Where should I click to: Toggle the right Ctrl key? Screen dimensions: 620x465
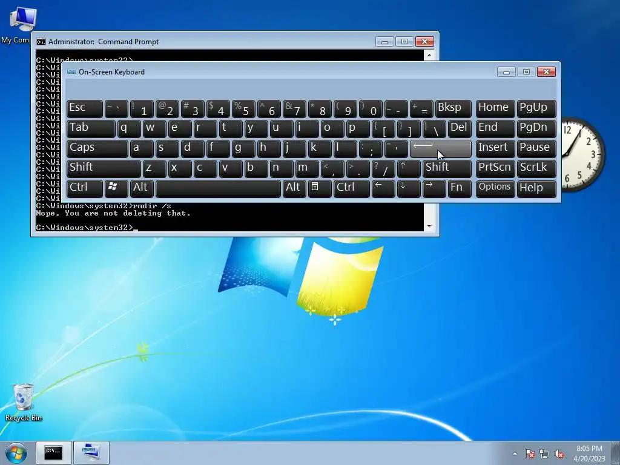pyautogui.click(x=352, y=189)
